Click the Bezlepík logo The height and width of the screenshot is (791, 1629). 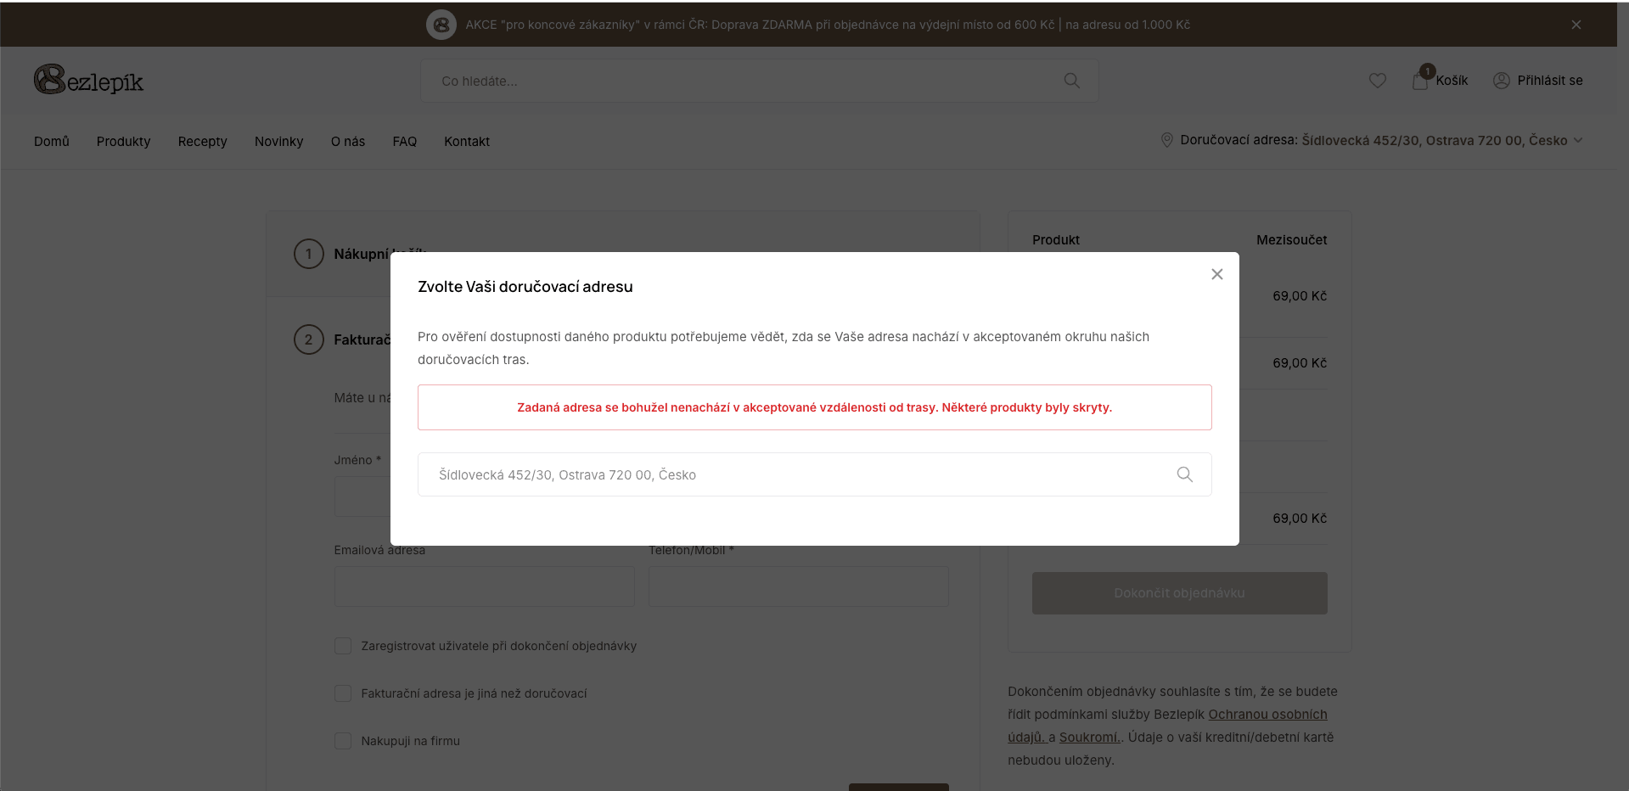[x=88, y=81]
